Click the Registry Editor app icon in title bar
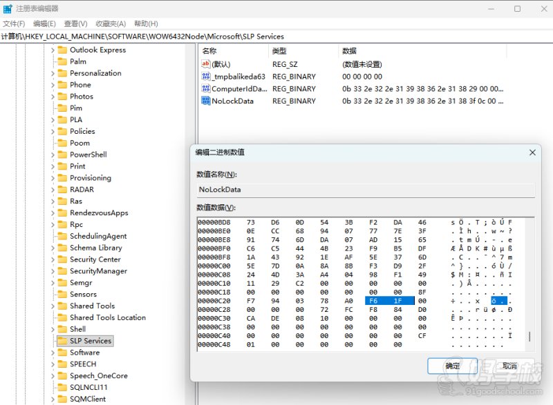 [x=8, y=9]
